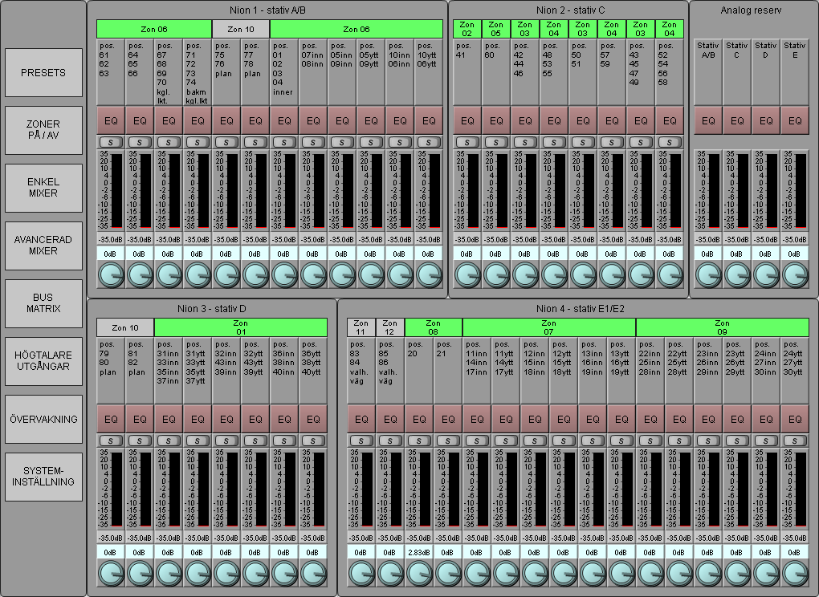Click the 2.83dB gain value field
Image resolution: width=819 pixels, height=597 pixels.
tap(419, 552)
